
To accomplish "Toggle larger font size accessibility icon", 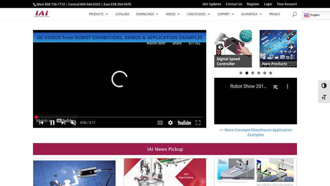I will click(x=324, y=97).
